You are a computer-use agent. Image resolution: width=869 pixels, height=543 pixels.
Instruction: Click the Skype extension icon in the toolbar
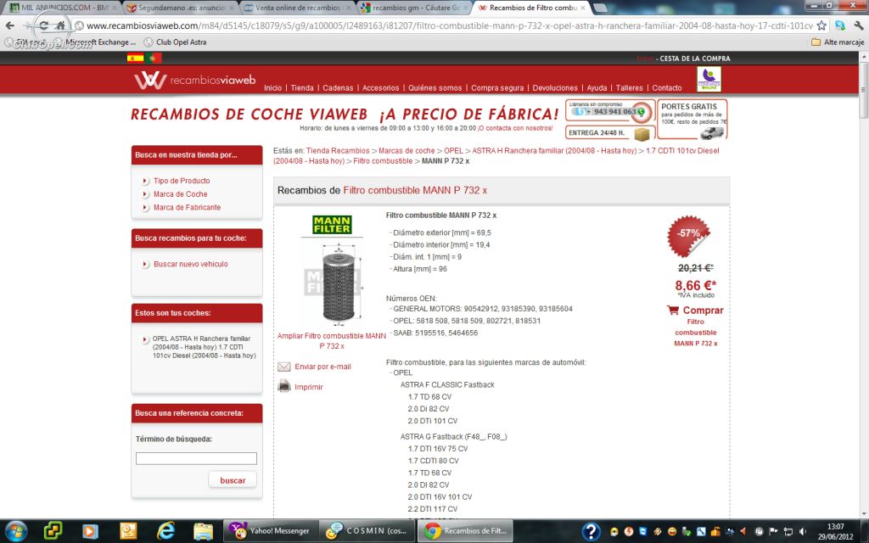click(840, 25)
